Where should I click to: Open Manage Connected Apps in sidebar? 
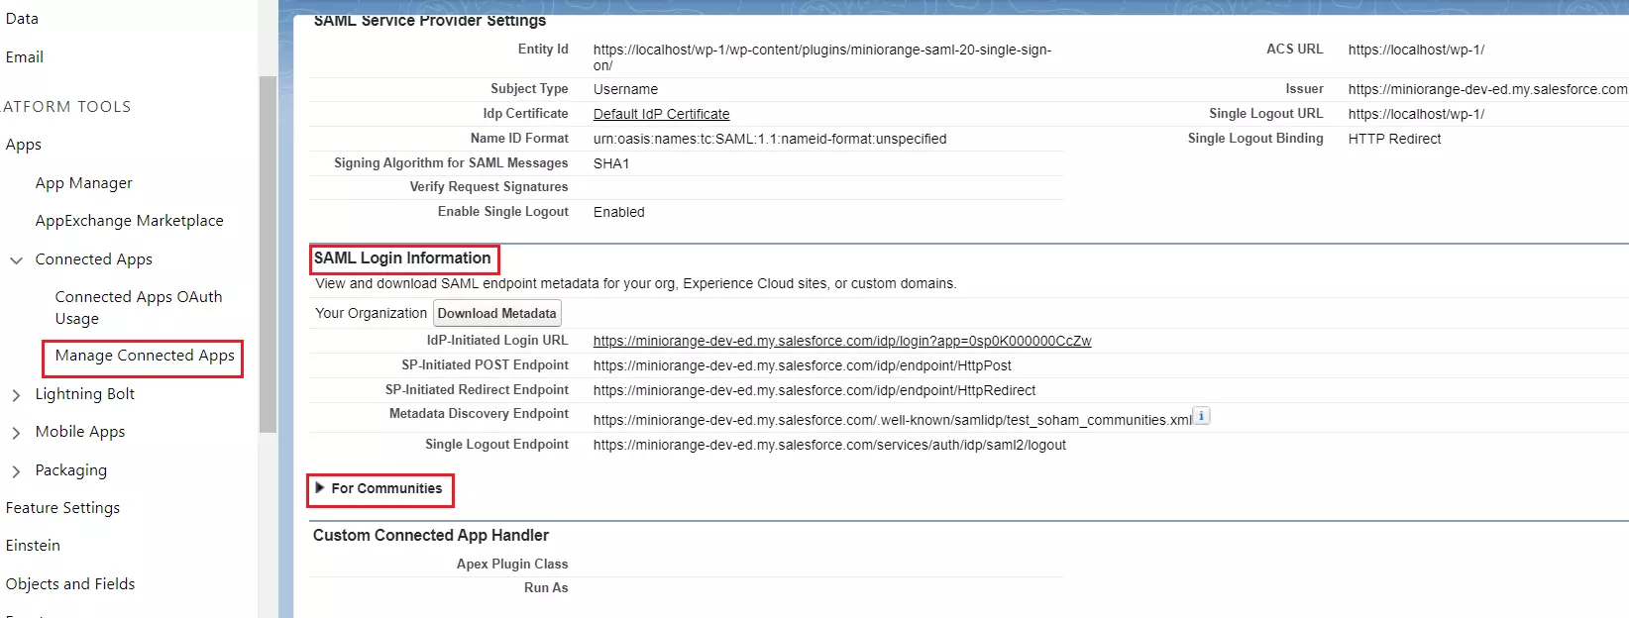tap(145, 356)
